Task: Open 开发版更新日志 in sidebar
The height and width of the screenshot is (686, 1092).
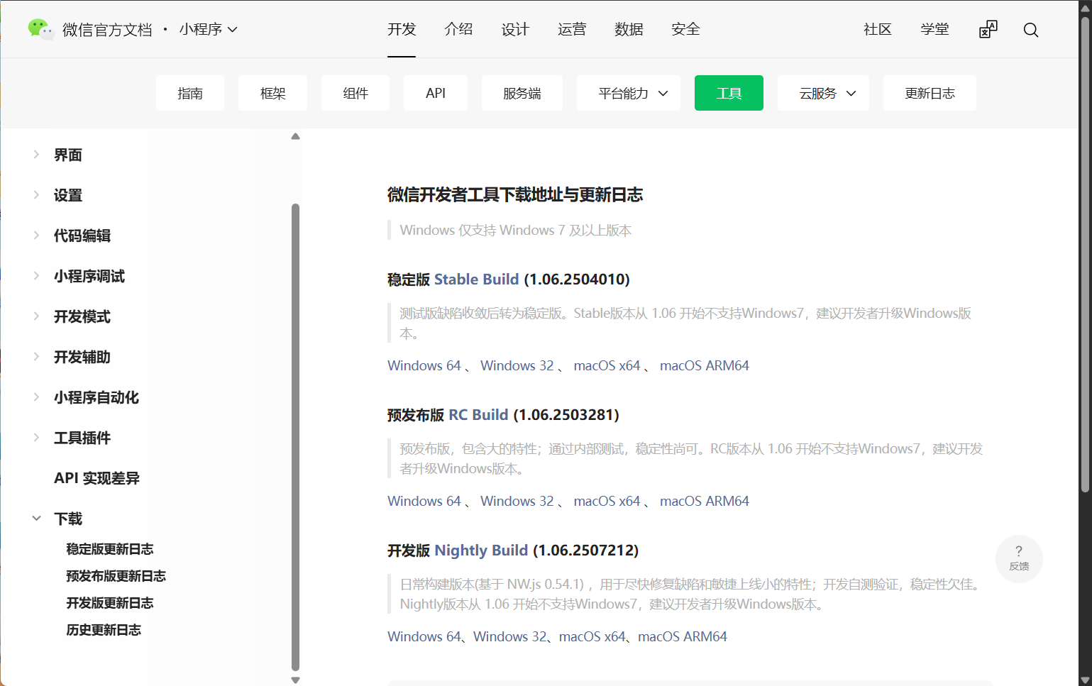Action: pos(110,603)
